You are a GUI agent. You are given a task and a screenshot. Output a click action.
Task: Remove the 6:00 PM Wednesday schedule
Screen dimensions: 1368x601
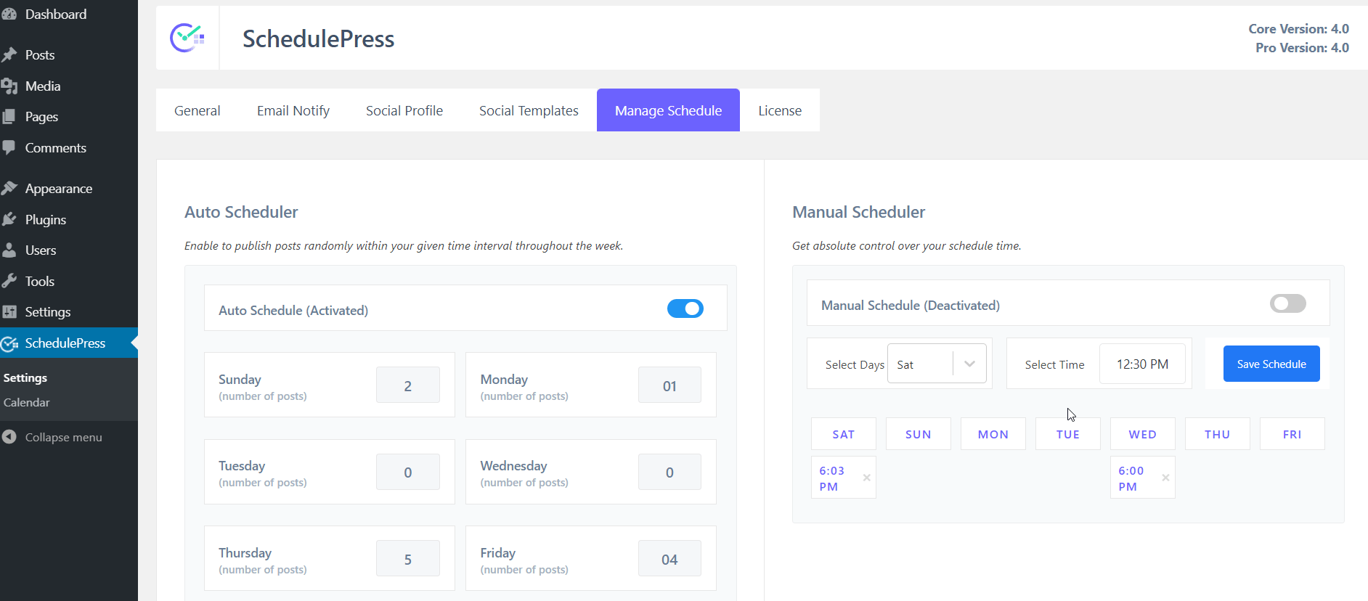tap(1165, 478)
